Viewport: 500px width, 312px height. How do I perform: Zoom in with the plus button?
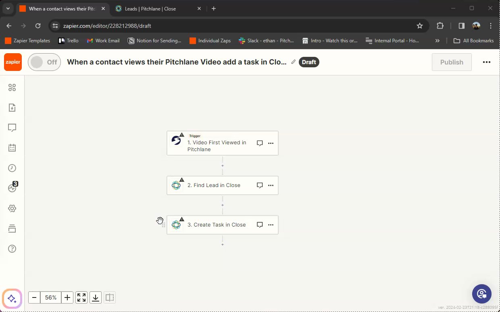point(67,297)
